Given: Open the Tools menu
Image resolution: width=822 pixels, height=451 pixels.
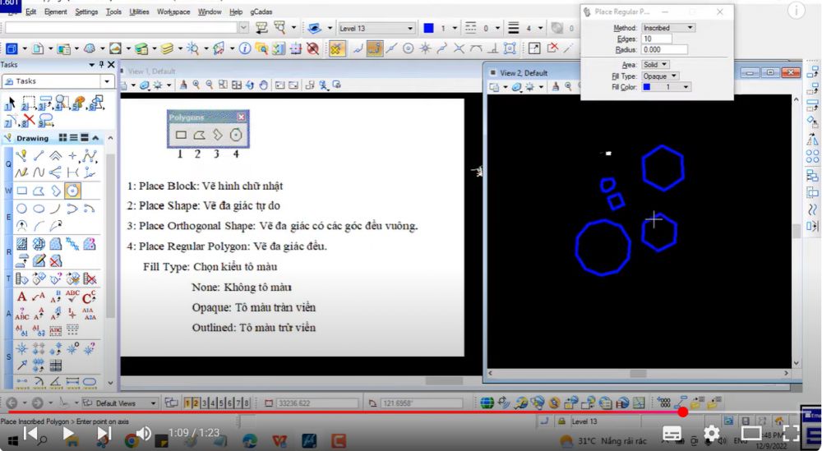Looking at the screenshot, I should coord(113,12).
